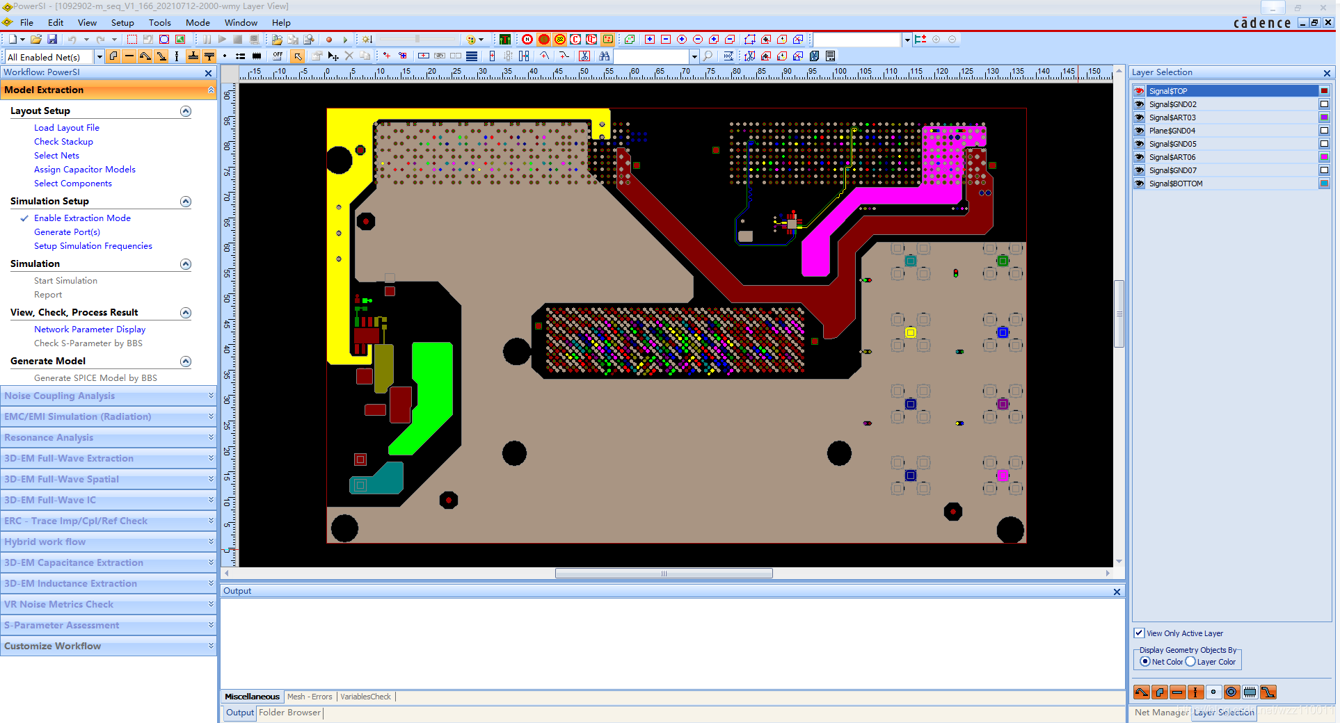The width and height of the screenshot is (1340, 723).
Task: Toggle visibility eye for Signal$BOTTOM layer
Action: pyautogui.click(x=1139, y=184)
